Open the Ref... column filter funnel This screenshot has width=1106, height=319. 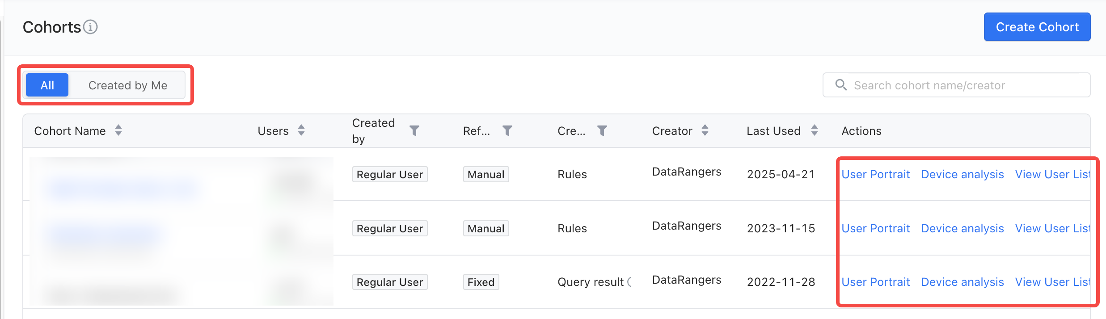tap(507, 130)
